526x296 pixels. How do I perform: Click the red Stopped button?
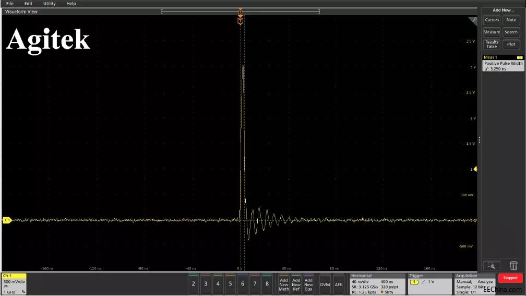point(510,278)
